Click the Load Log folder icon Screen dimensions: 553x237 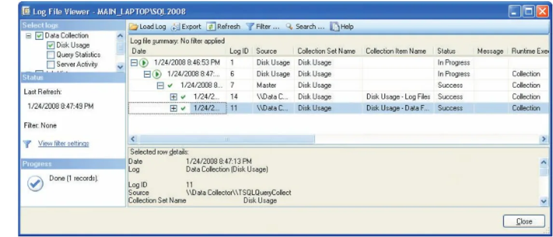pyautogui.click(x=134, y=27)
